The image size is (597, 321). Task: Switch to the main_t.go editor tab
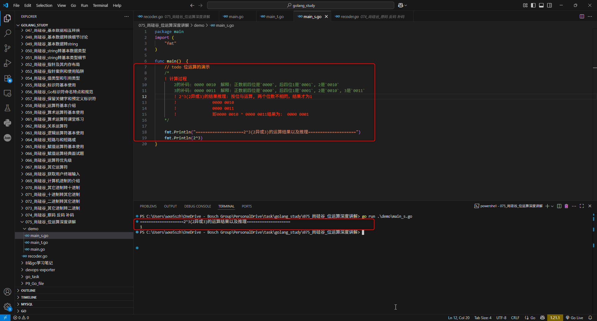tap(275, 16)
